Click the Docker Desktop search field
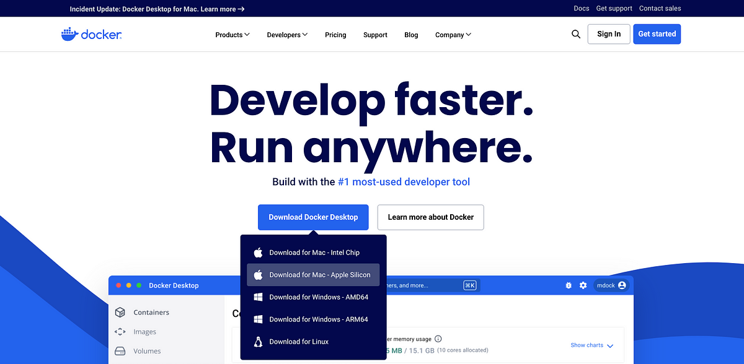 coord(432,285)
